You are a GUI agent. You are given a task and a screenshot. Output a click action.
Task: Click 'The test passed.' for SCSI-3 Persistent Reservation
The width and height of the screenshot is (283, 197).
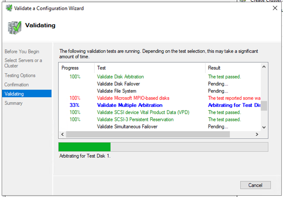(x=225, y=119)
